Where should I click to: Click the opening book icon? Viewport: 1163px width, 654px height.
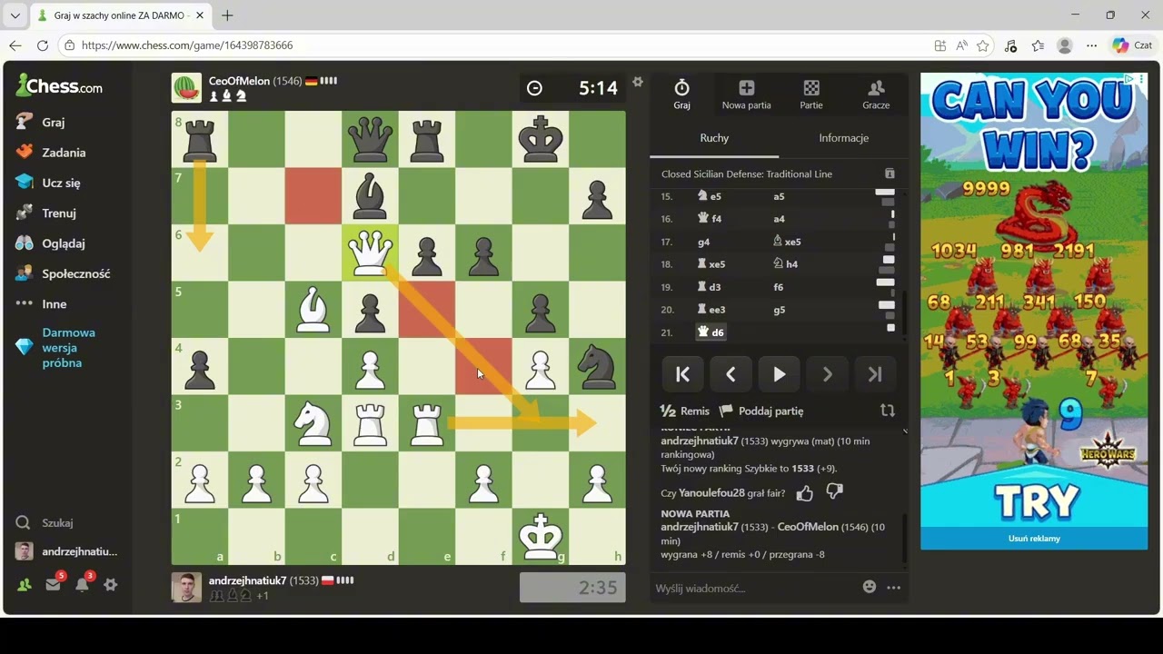(890, 173)
